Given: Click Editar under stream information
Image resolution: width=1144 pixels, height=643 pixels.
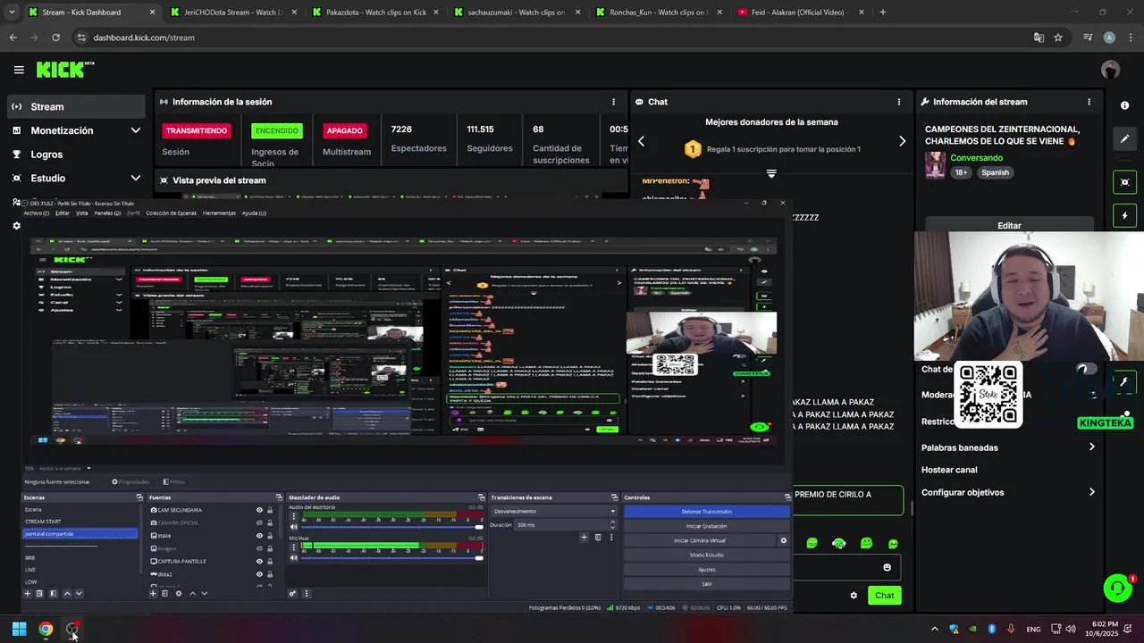Looking at the screenshot, I should (1009, 225).
